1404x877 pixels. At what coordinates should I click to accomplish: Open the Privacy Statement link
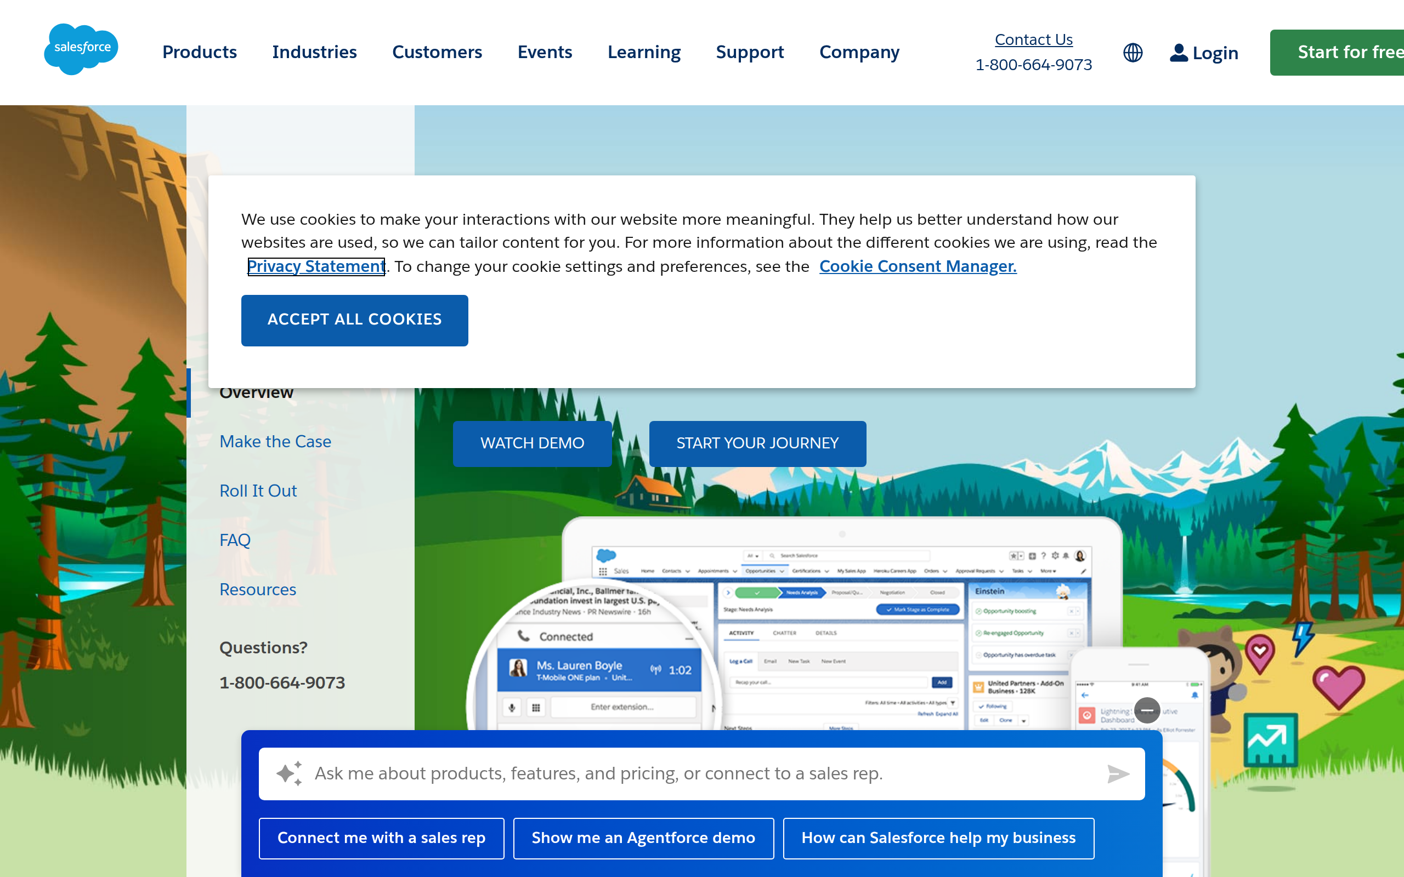point(315,266)
